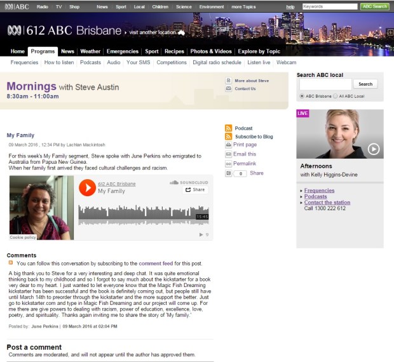Image resolution: width=394 pixels, height=362 pixels.
Task: Click the Search ABC local input field
Action: pyautogui.click(x=325, y=84)
